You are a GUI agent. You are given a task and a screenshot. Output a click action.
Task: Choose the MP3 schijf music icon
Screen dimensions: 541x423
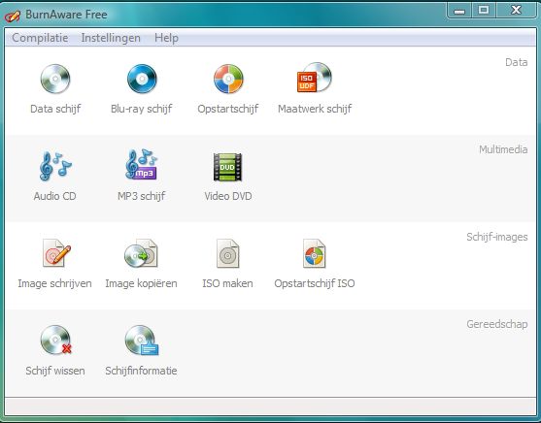click(x=142, y=165)
